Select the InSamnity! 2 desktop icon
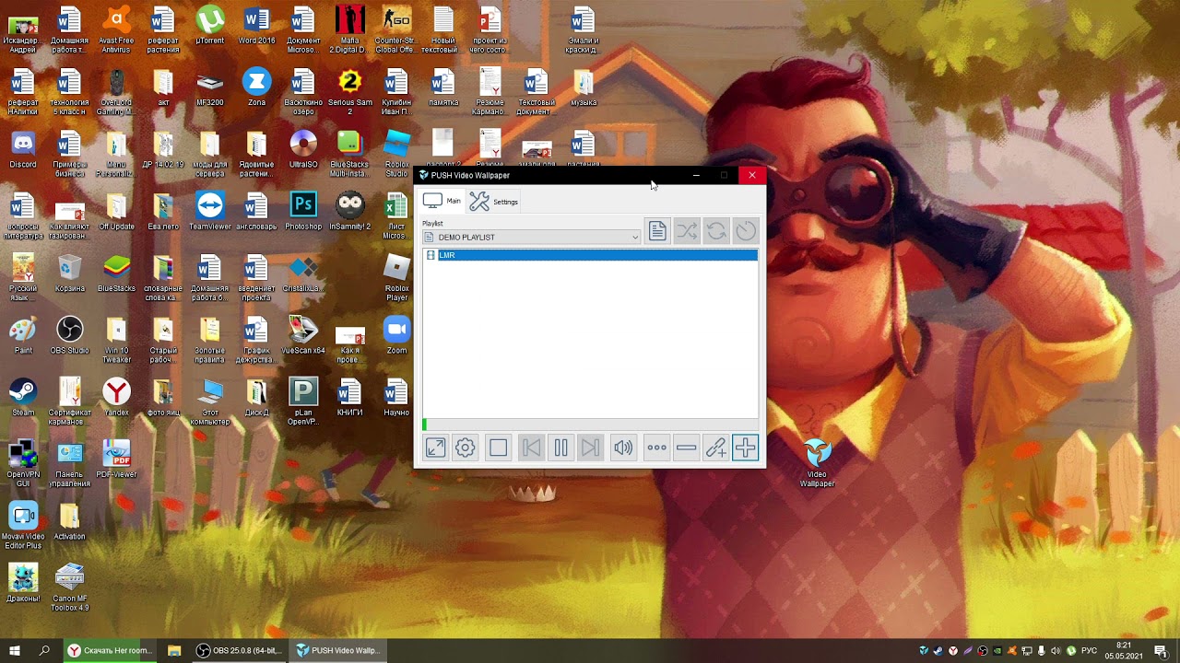 pyautogui.click(x=349, y=212)
